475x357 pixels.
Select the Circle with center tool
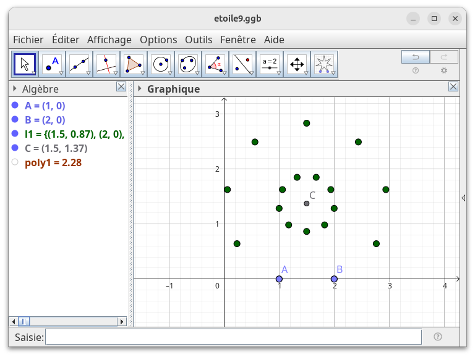[x=161, y=64]
